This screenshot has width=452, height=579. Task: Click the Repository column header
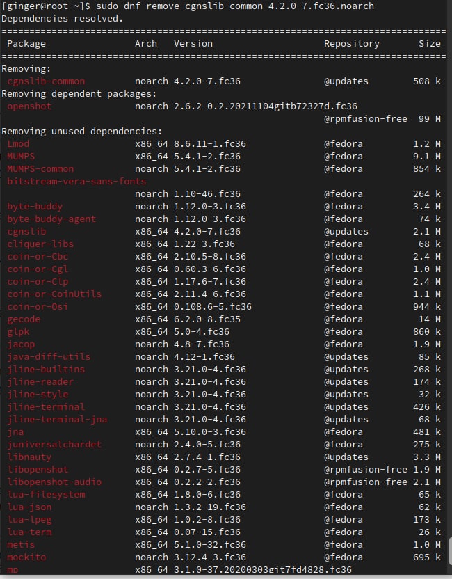351,44
